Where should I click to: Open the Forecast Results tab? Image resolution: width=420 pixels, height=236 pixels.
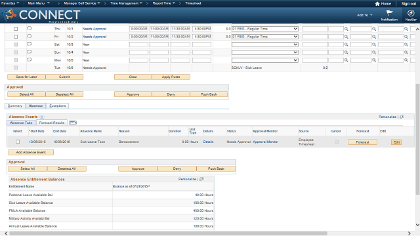tap(52, 123)
